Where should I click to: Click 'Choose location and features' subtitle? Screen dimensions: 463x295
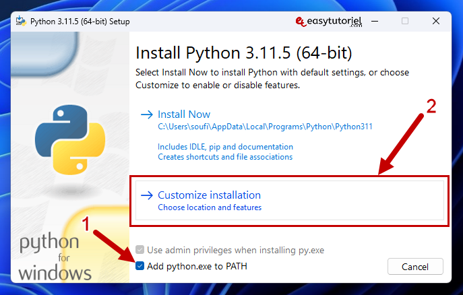pos(210,207)
